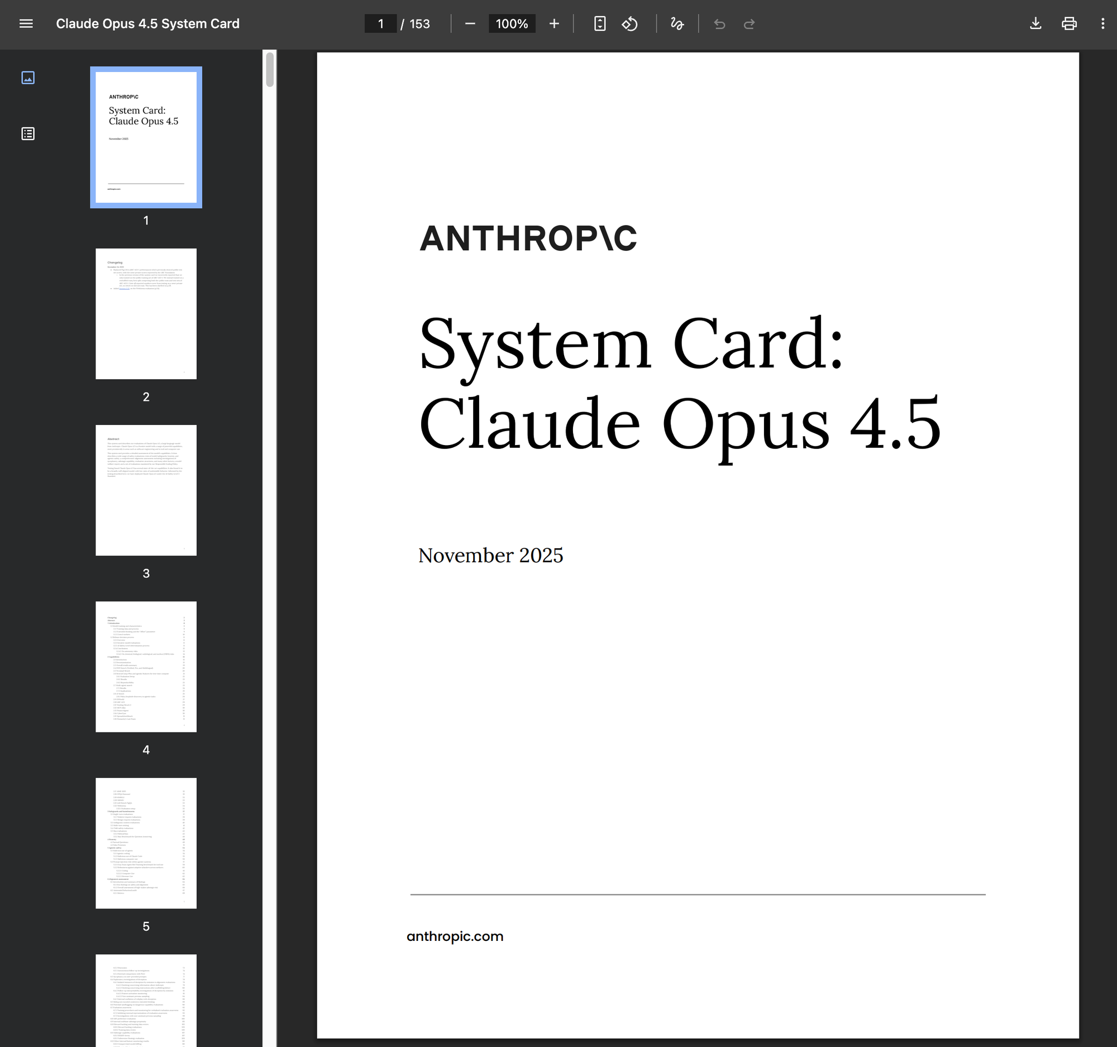Print the document

pos(1068,23)
